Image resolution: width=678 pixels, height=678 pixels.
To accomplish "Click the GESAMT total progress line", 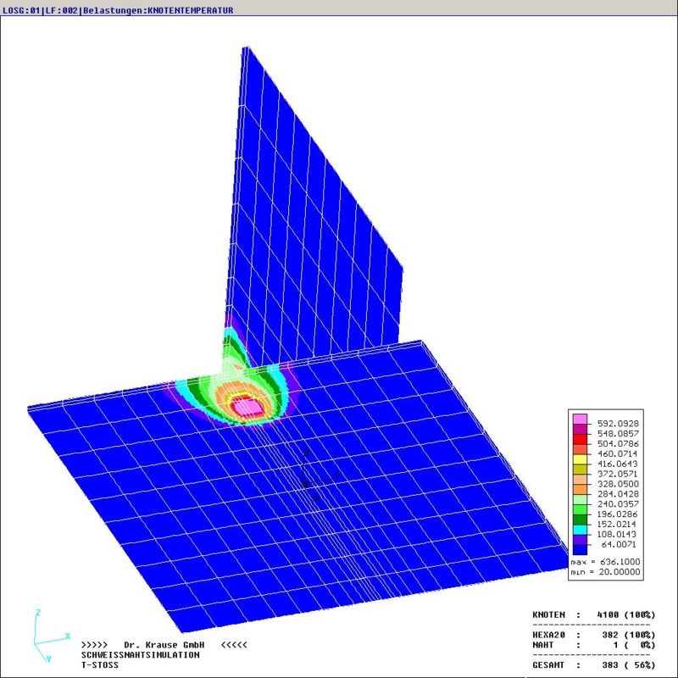I will (x=593, y=666).
